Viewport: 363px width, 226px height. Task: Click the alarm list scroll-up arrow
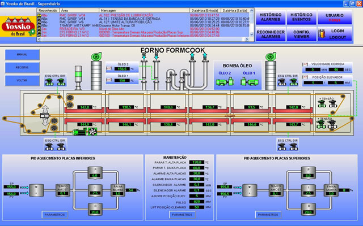point(252,11)
